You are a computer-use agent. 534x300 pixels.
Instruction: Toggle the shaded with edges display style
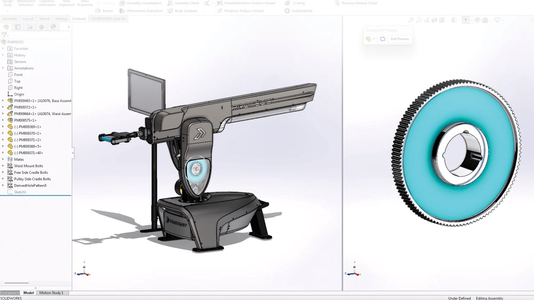(453, 20)
